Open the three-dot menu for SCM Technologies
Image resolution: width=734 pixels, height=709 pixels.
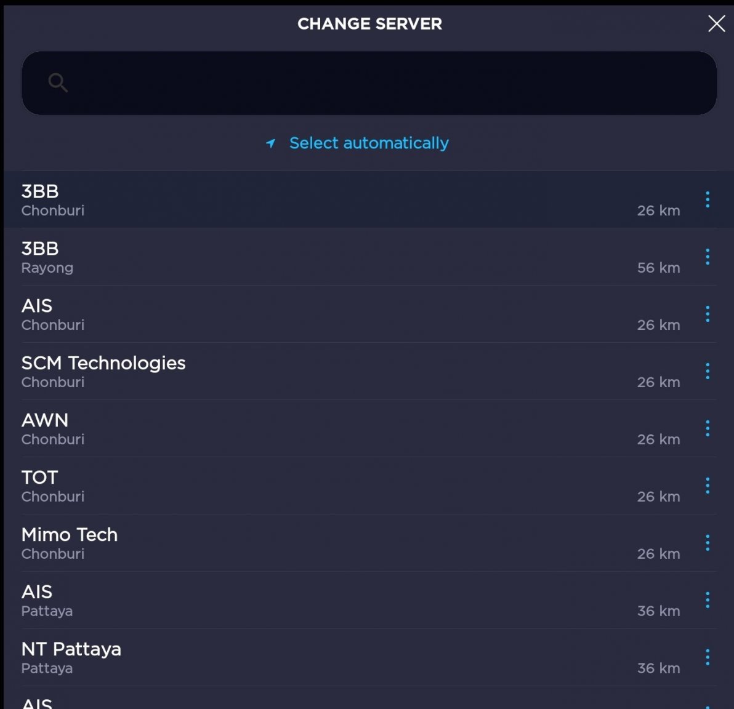pos(708,371)
